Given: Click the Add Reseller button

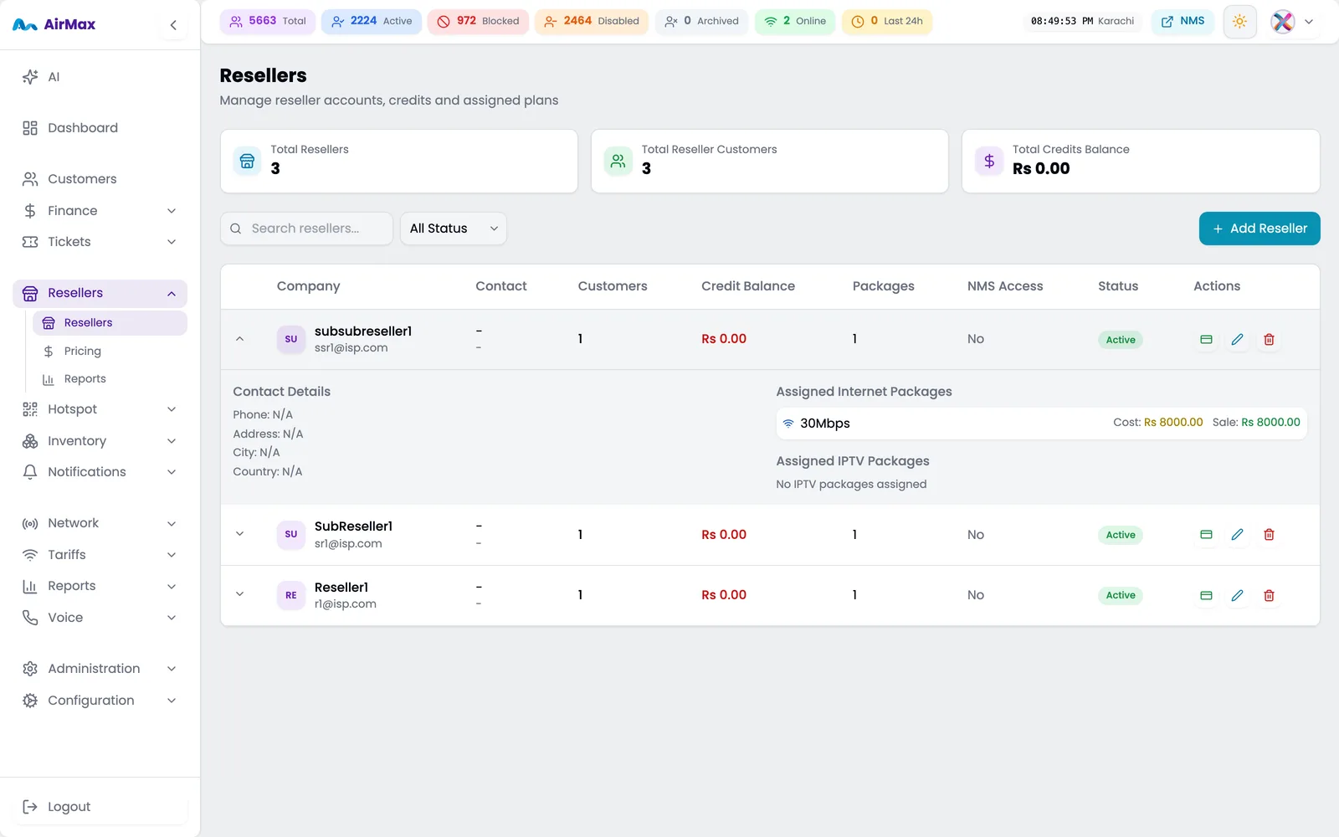Looking at the screenshot, I should coord(1259,229).
